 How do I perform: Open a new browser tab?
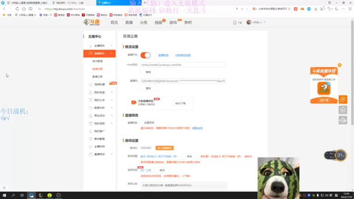145,3
